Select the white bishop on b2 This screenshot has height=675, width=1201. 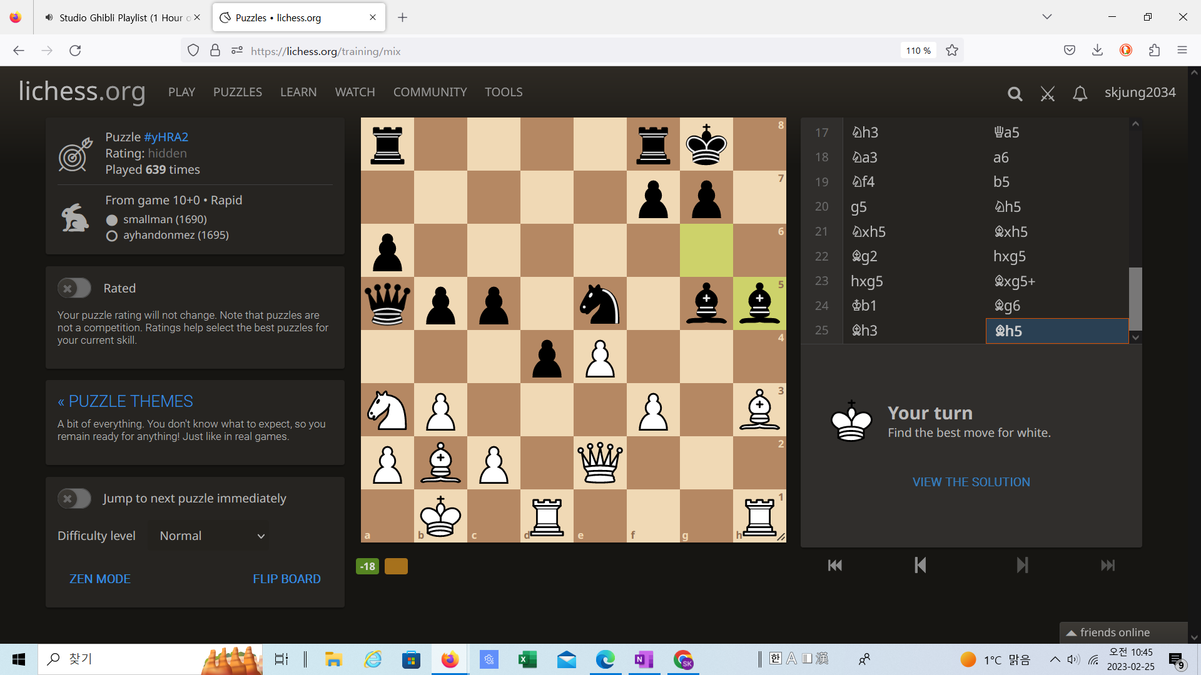coord(440,463)
